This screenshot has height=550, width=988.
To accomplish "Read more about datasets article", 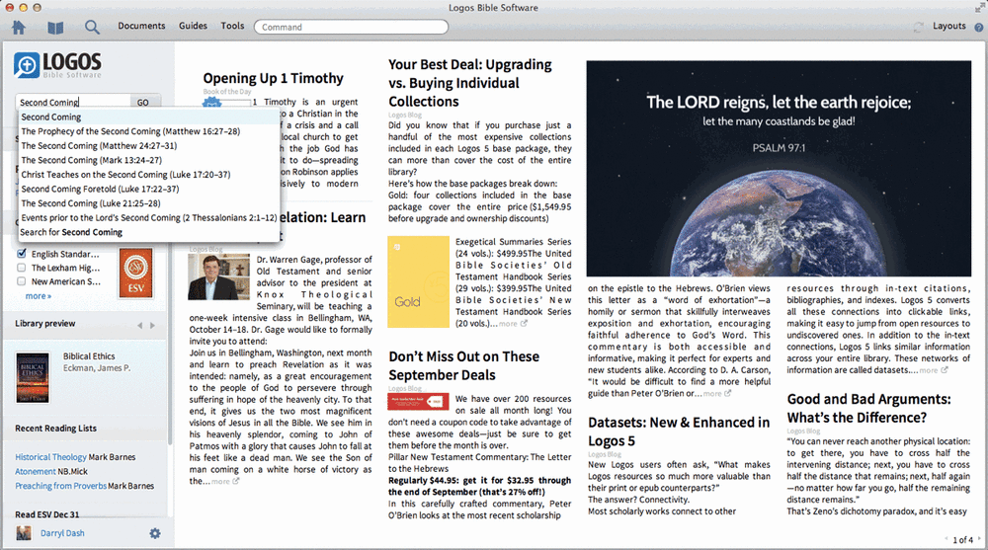I will (928, 370).
